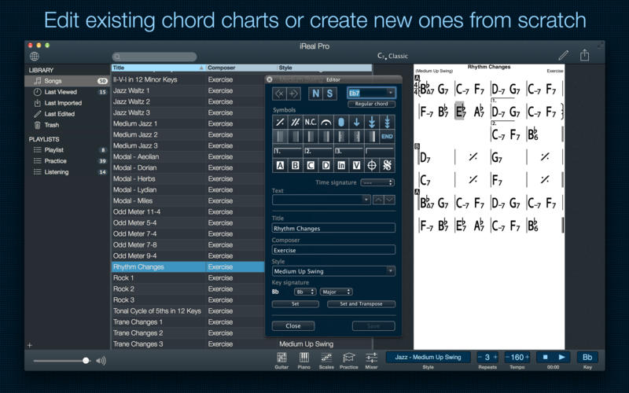Screen dimensions: 629x393
Task: Click the pencil edit icon
Action: (x=563, y=56)
